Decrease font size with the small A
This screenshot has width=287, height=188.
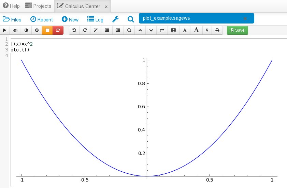pyautogui.click(x=185, y=30)
